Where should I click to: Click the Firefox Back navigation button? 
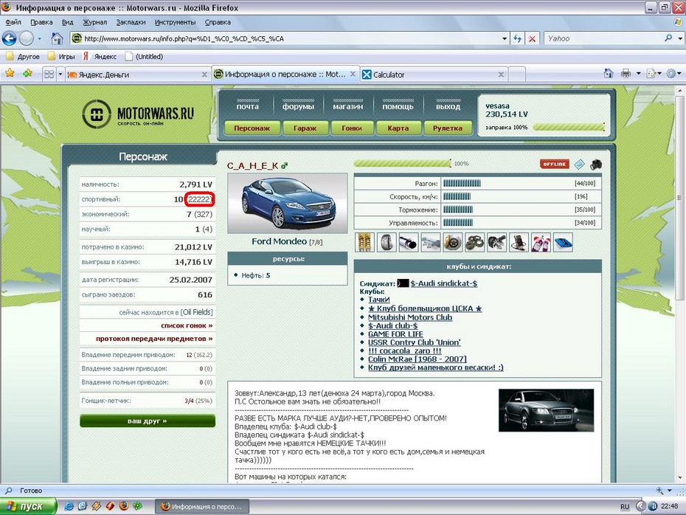click(9, 38)
